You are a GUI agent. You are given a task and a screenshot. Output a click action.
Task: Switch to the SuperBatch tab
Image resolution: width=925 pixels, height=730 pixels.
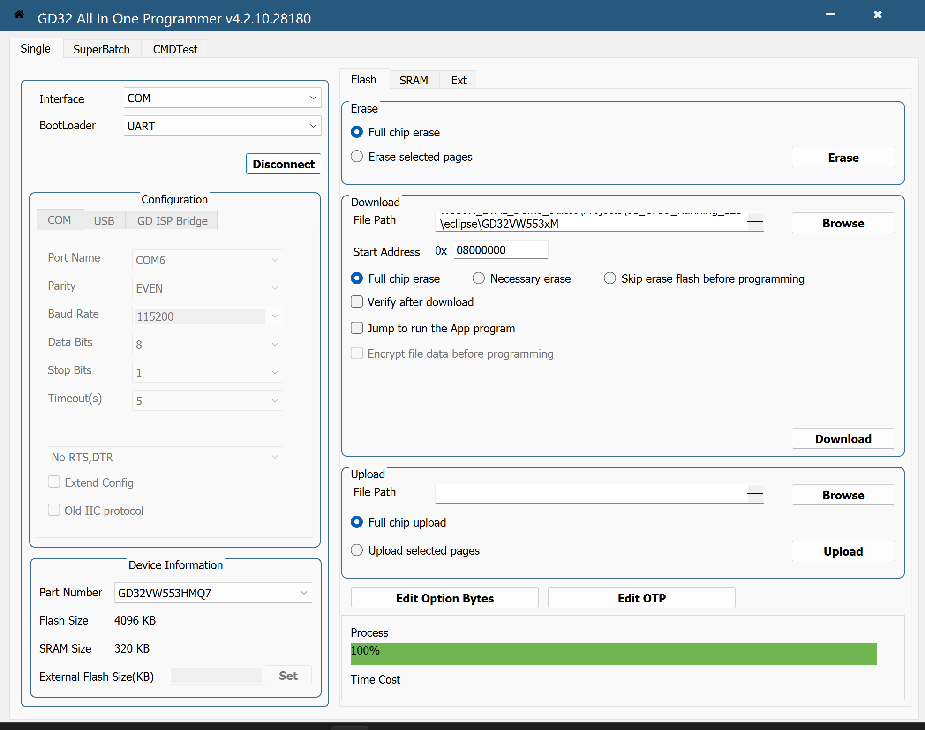pyautogui.click(x=101, y=49)
